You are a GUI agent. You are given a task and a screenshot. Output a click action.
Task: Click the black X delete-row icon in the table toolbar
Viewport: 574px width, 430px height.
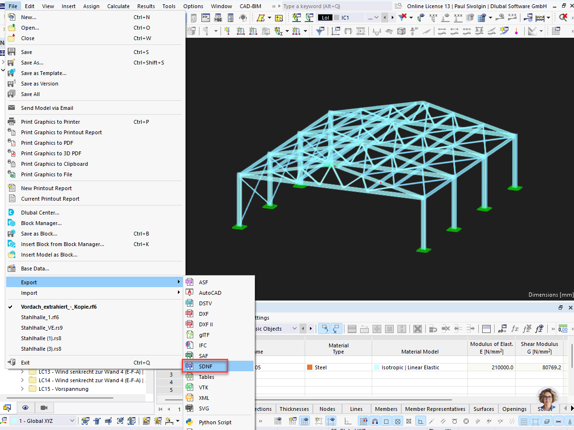[417, 329]
